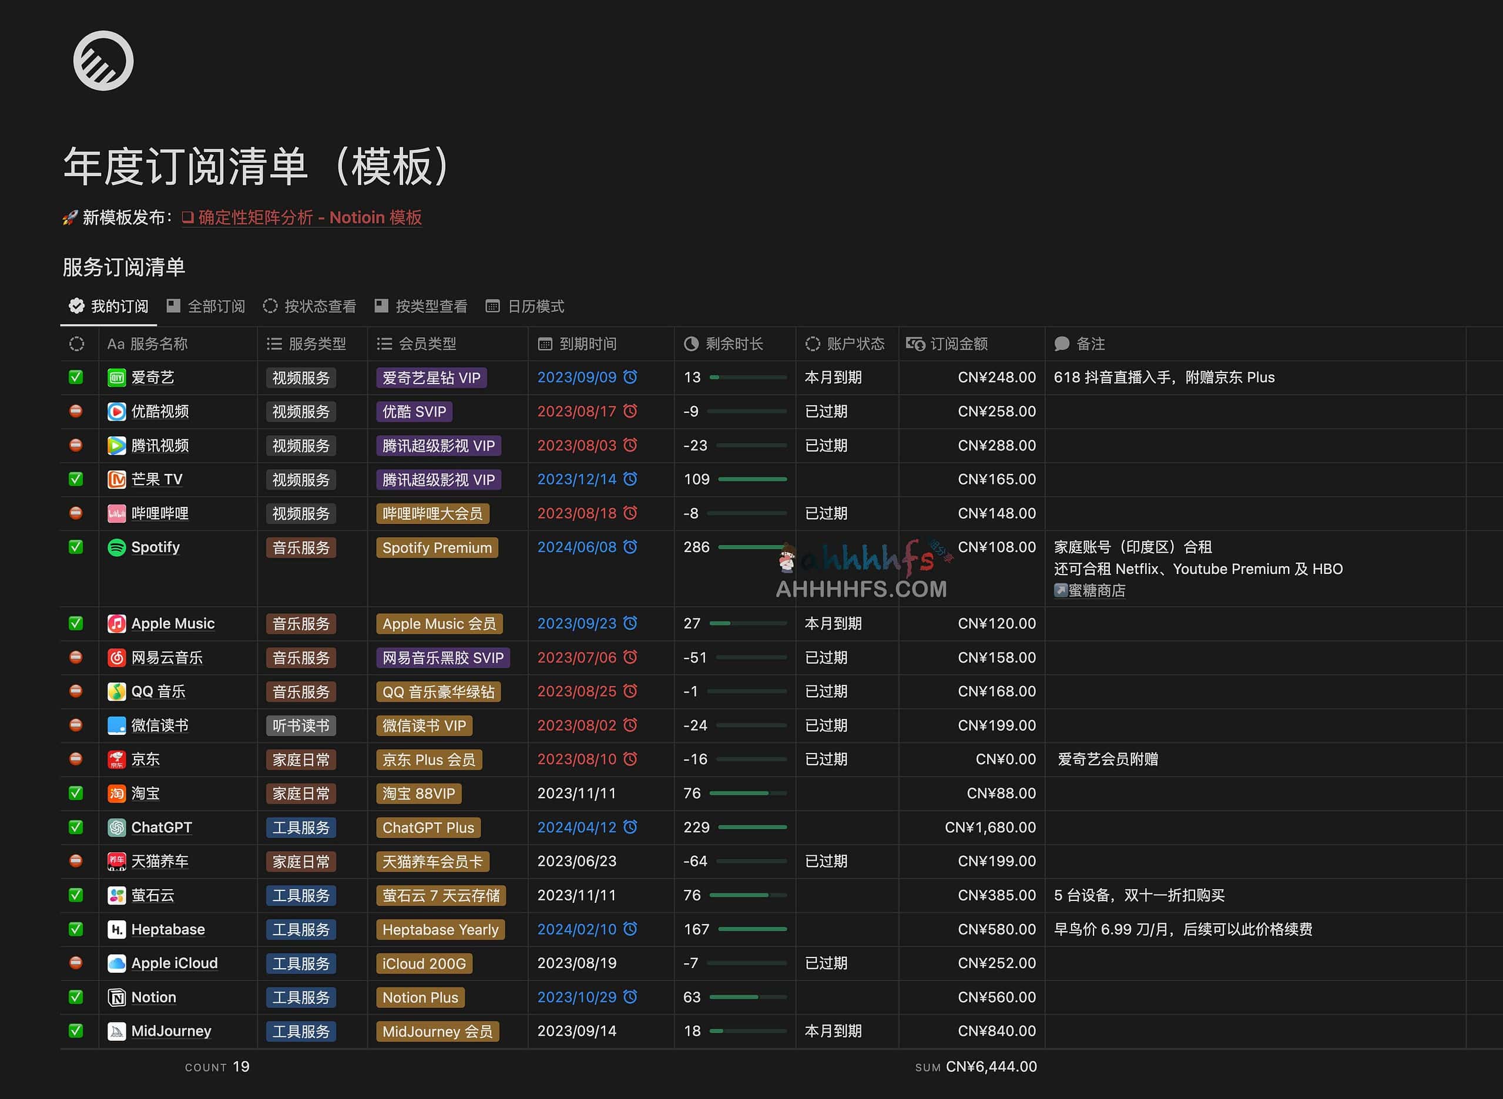Click the Spotify service icon

click(x=116, y=547)
